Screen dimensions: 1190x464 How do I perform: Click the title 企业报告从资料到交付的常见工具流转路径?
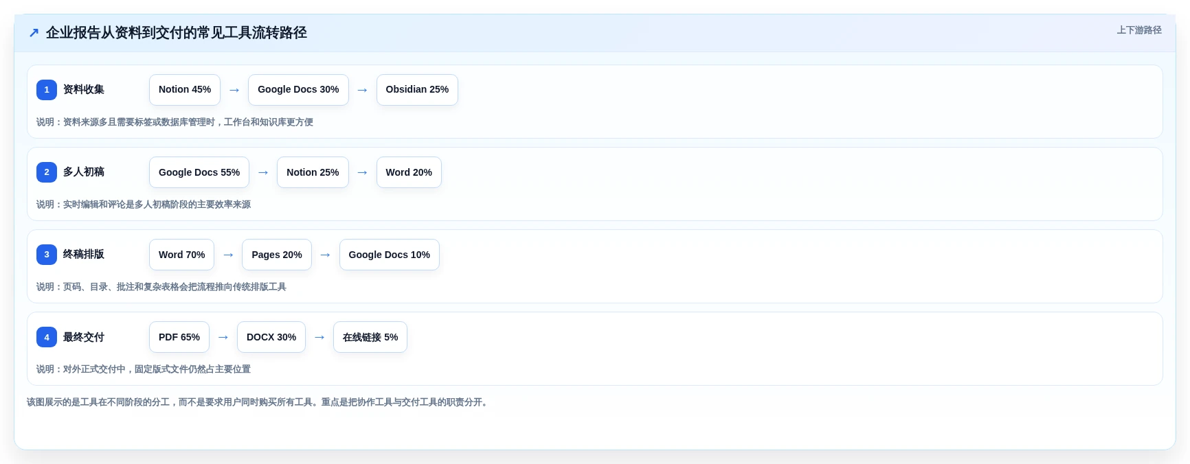(x=177, y=33)
